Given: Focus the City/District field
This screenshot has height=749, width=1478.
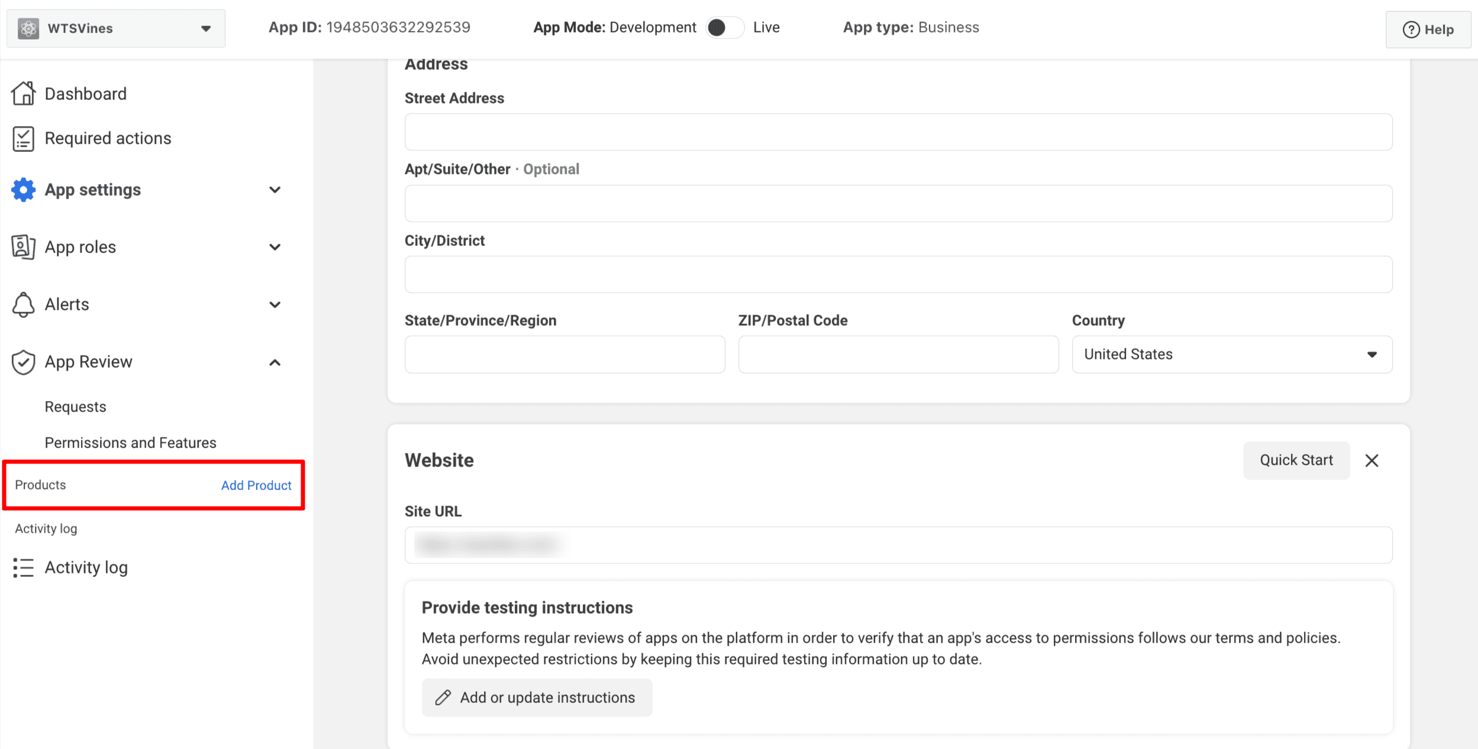Looking at the screenshot, I should coord(898,274).
